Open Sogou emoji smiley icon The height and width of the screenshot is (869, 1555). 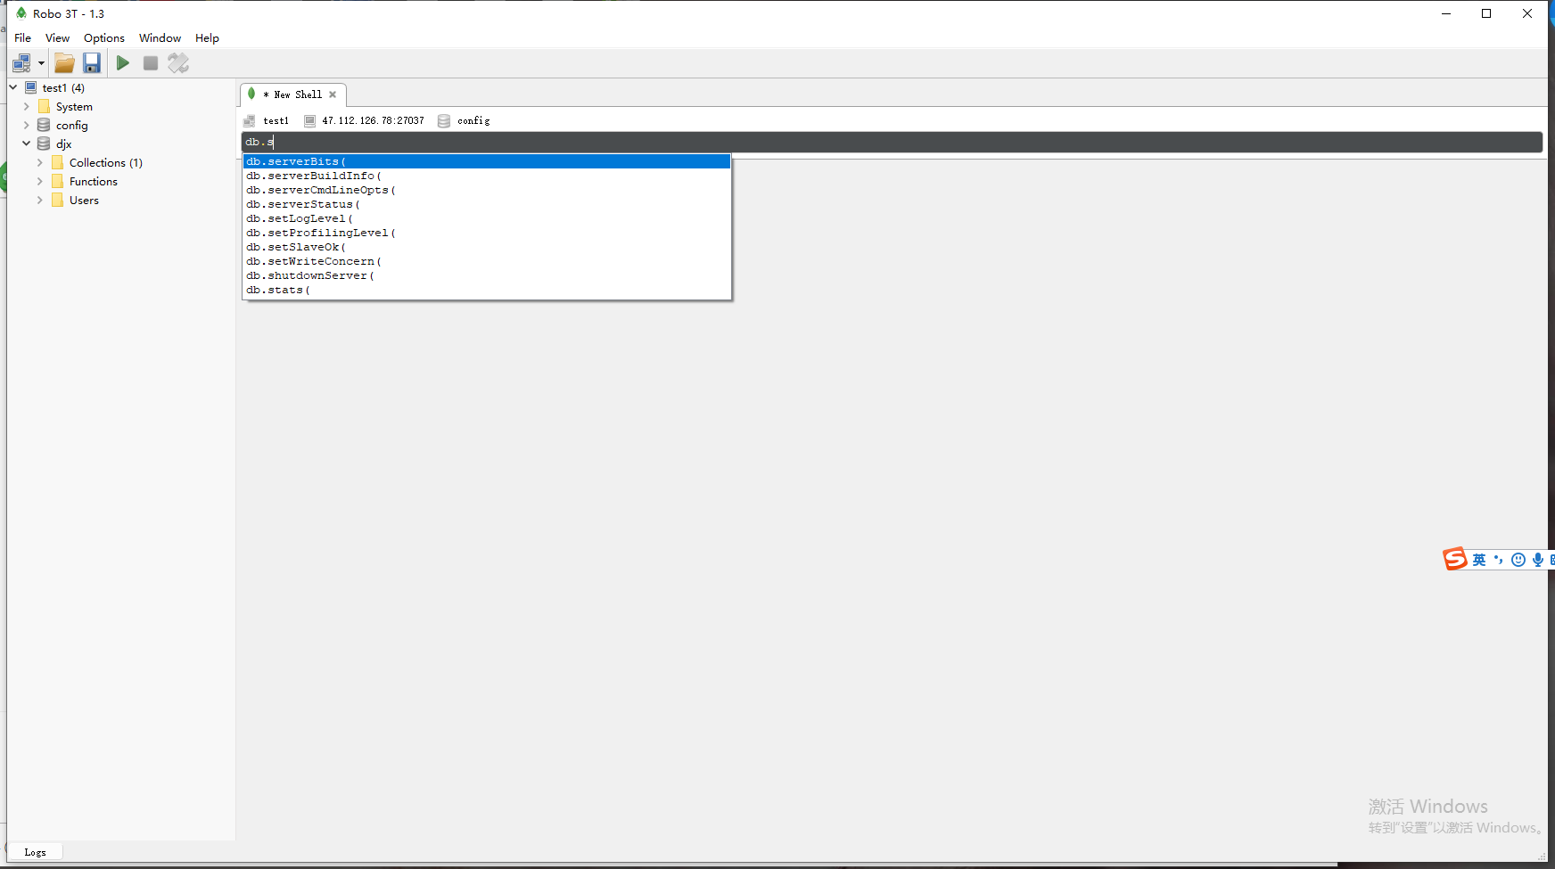pyautogui.click(x=1518, y=560)
